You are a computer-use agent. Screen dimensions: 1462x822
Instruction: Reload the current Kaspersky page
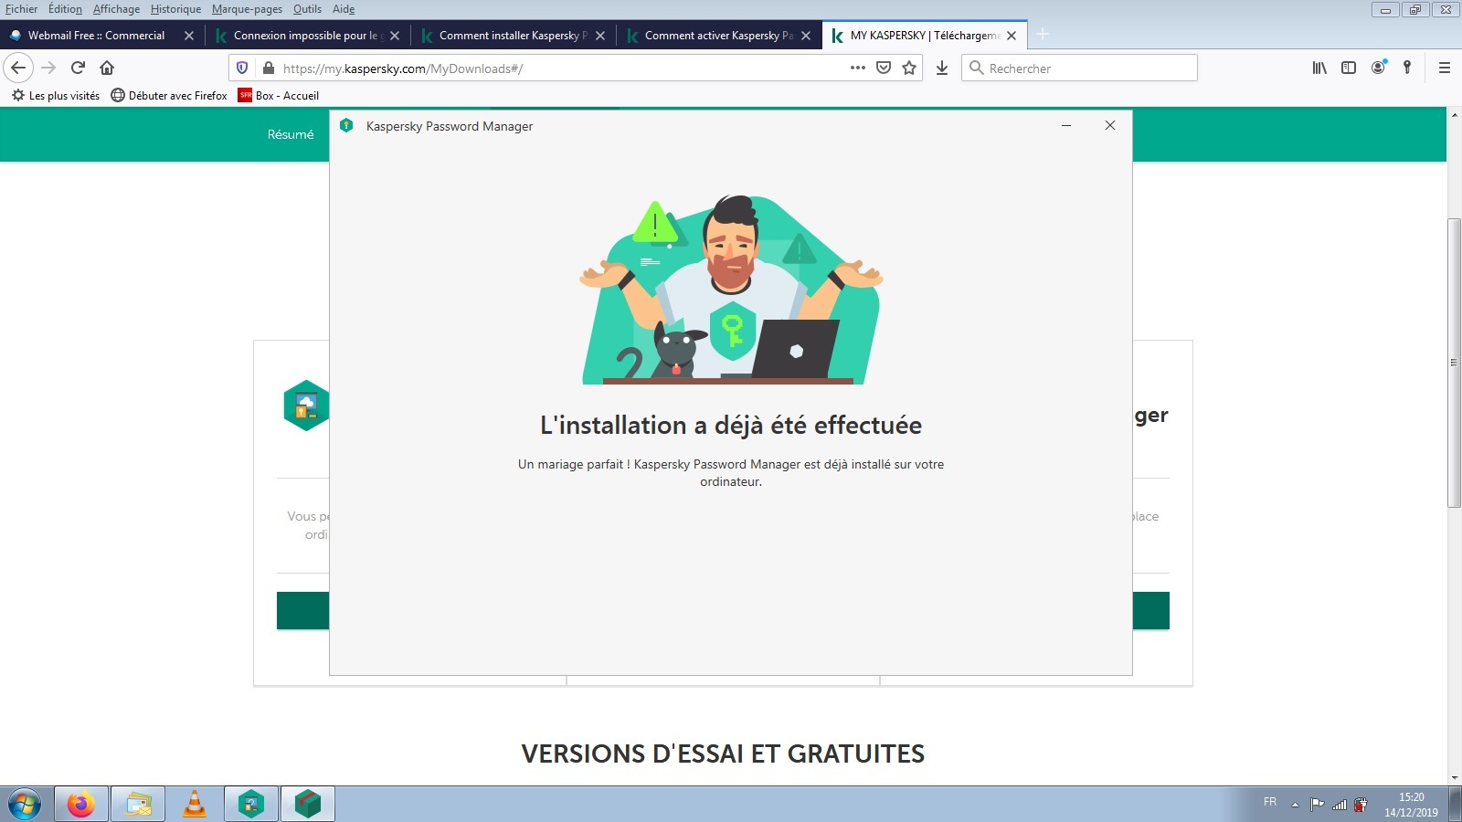pyautogui.click(x=78, y=68)
